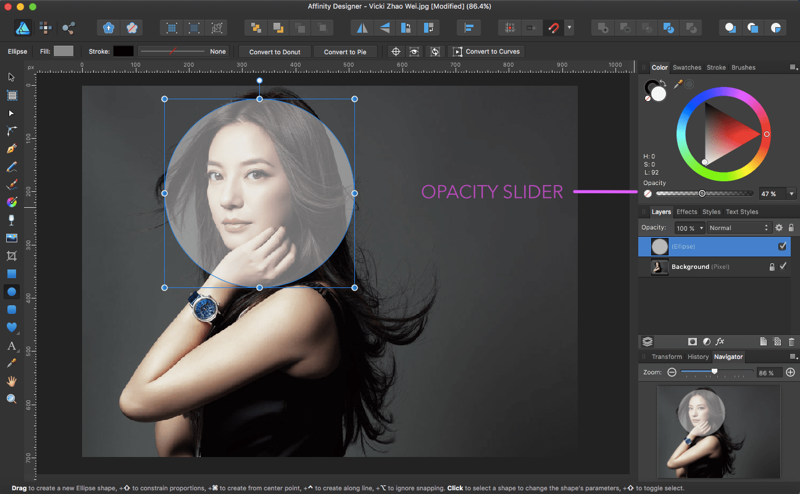Click the horizontal flip toolbar icon
Image resolution: width=800 pixels, height=494 pixels.
[361, 27]
